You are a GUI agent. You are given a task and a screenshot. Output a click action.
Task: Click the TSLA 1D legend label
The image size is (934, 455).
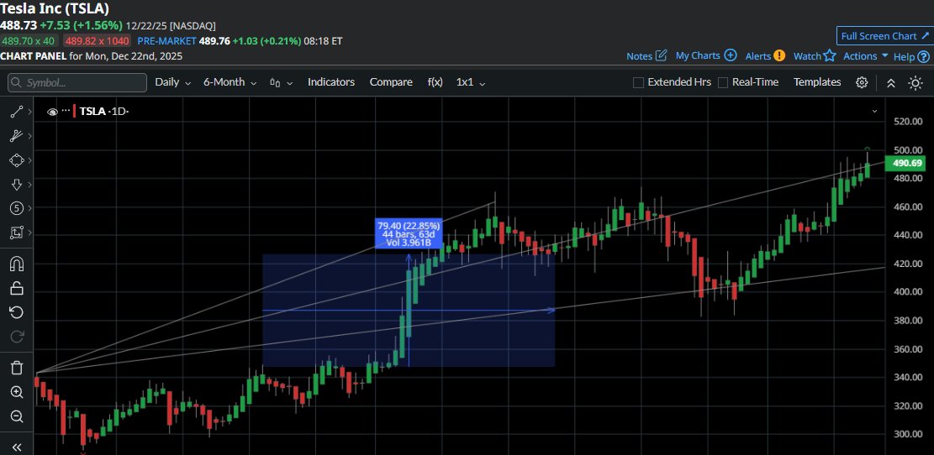pos(105,111)
